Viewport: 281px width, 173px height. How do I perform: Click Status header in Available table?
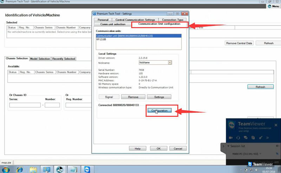coord(13,72)
